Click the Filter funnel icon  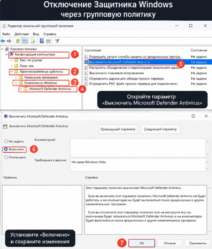57,41
